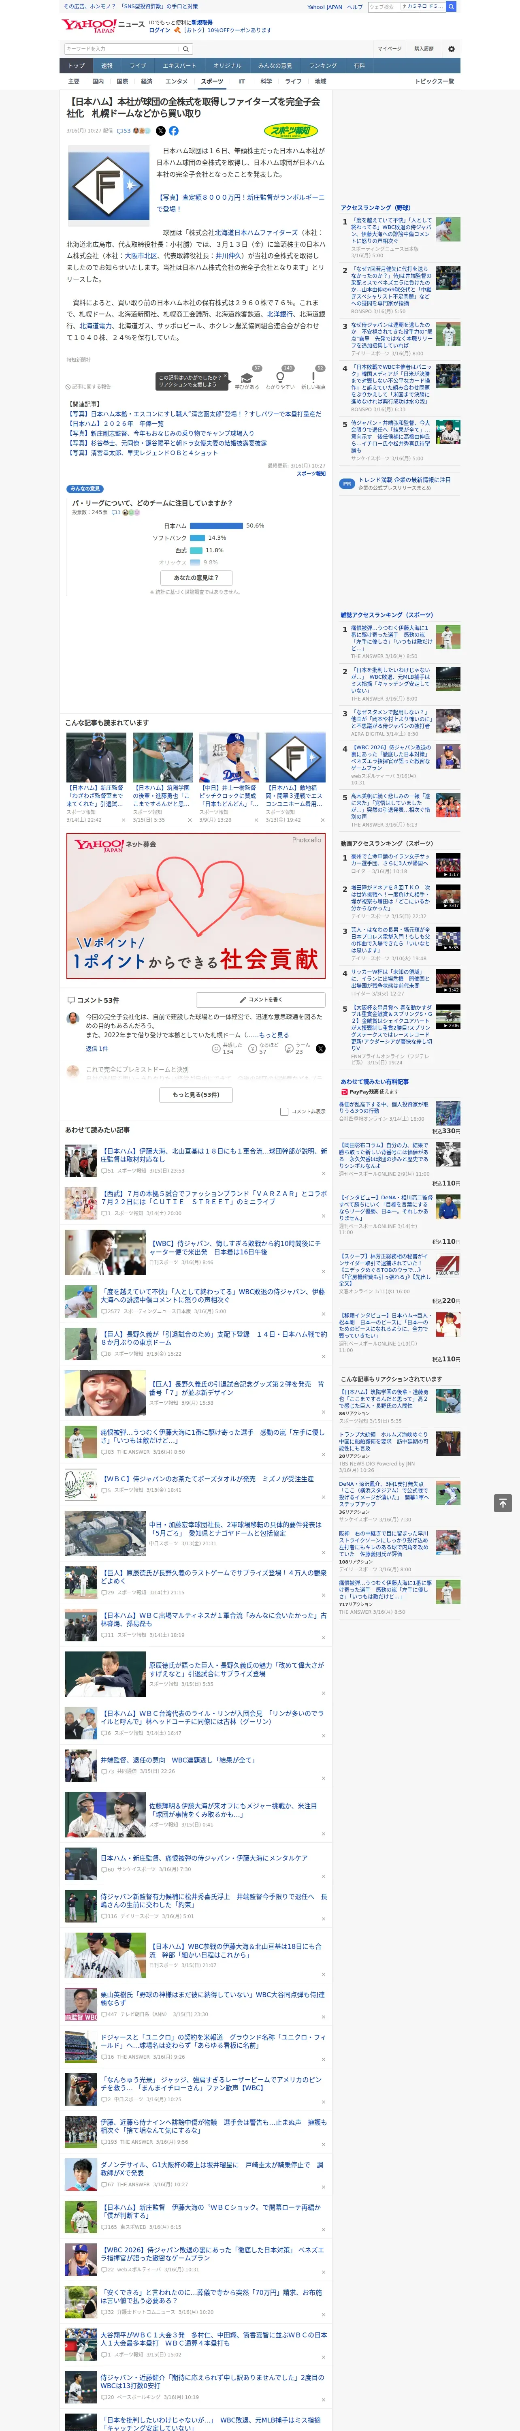Click the first commenter's avatar

coord(72,1018)
